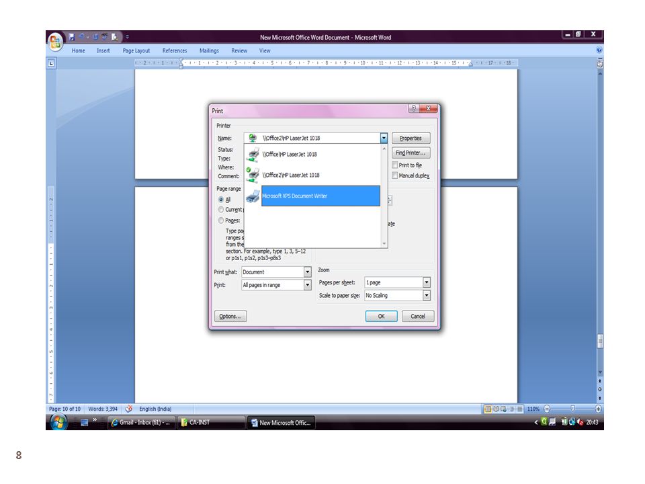645x484 pixels.
Task: Click the Properties button
Action: point(411,138)
